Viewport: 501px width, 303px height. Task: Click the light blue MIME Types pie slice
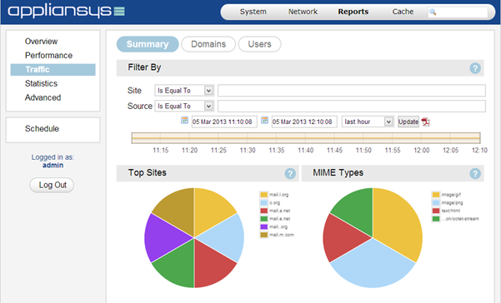point(373,265)
